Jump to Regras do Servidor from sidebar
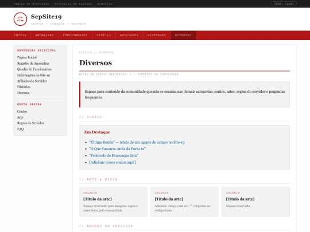The height and width of the screenshot is (232, 310). (30, 123)
